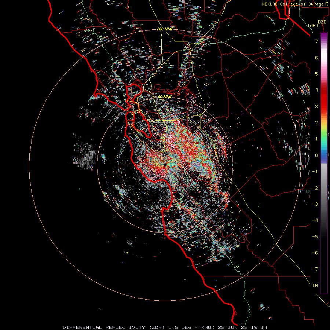This screenshot has width=330, height=330.
Task: Click the ZDR color scale bar
Action: tap(324, 163)
